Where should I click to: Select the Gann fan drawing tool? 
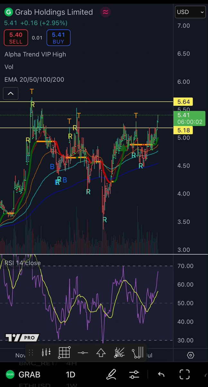(x=119, y=353)
